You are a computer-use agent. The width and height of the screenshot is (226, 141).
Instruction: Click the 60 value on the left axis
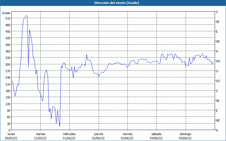pyautogui.click(x=9, y=117)
